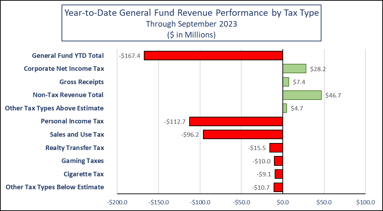Select the red Sales and Use Tax bar
Viewport: 383px width, 211px height.
243,135
